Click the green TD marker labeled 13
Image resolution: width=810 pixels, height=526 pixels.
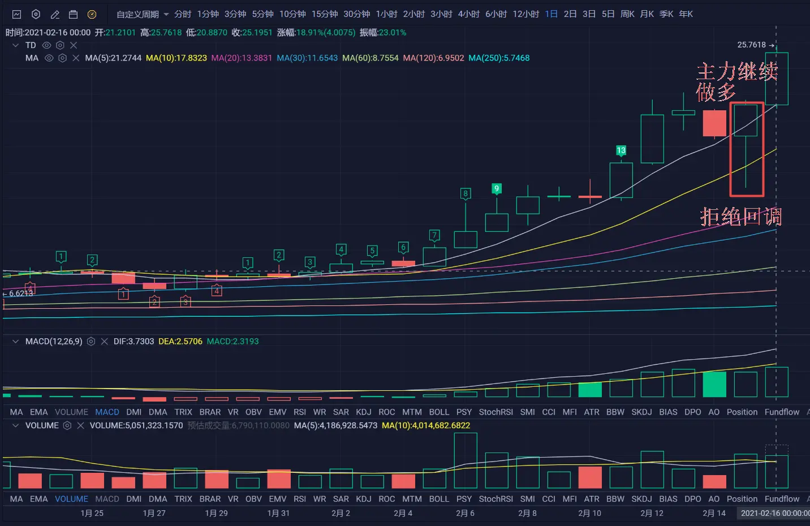621,150
